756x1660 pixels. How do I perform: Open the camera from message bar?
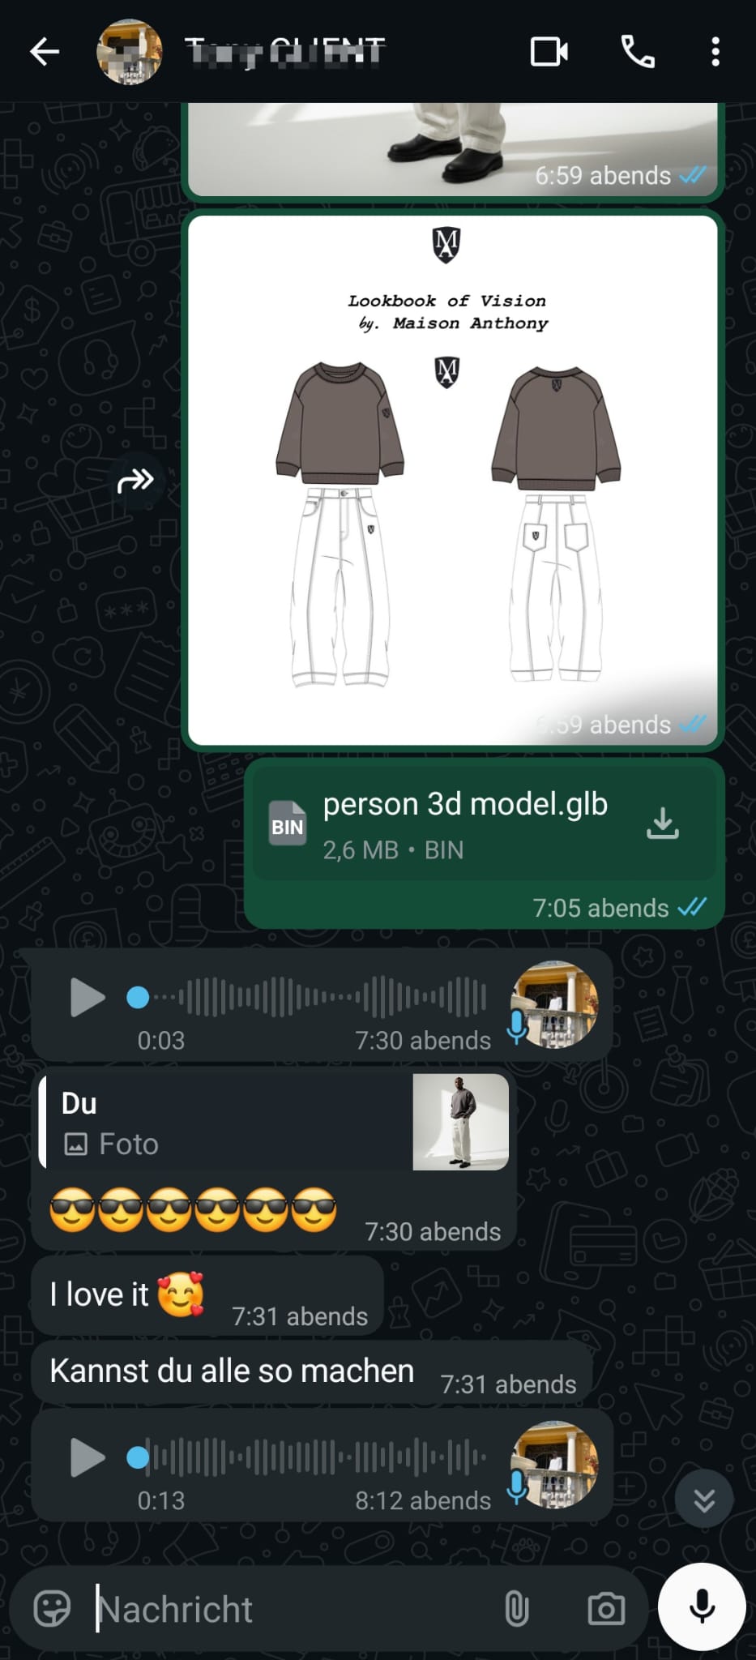[x=606, y=1609]
